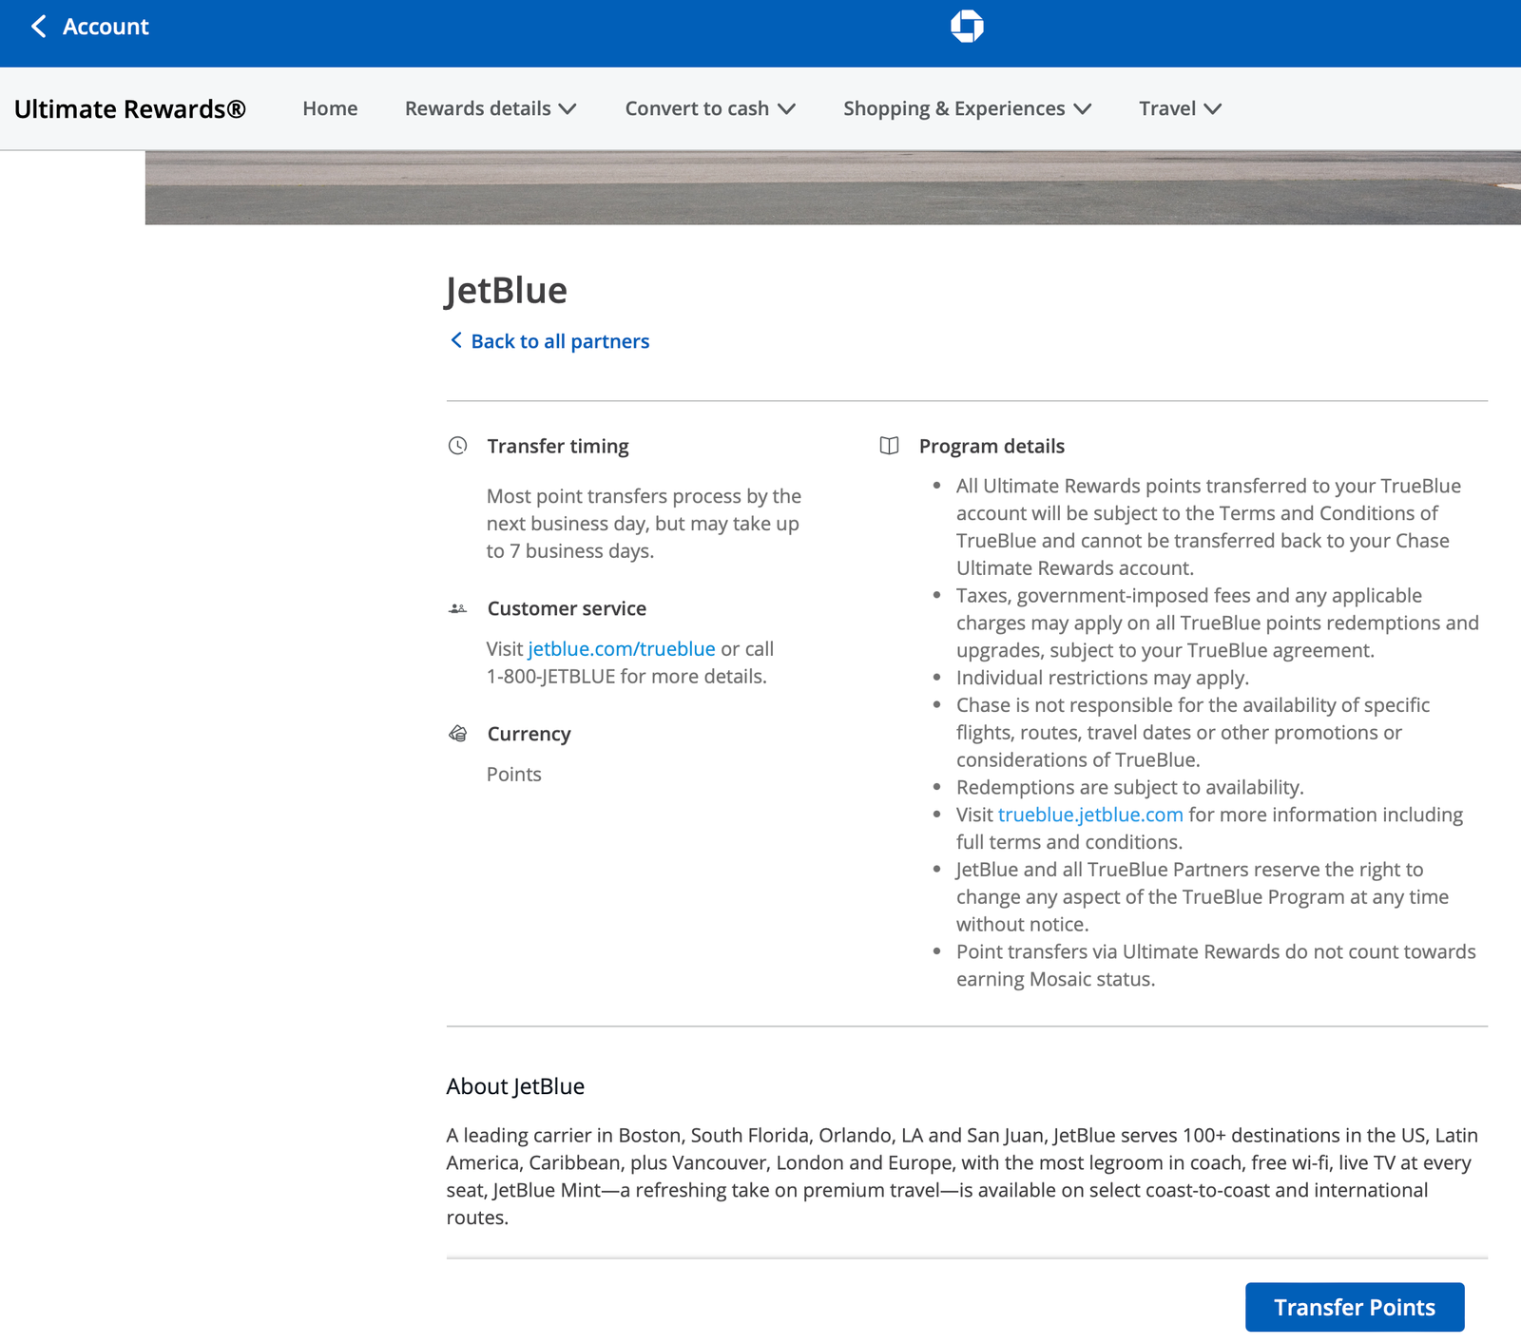Open the Travel dropdown menu
The height and width of the screenshot is (1343, 1521).
point(1180,108)
